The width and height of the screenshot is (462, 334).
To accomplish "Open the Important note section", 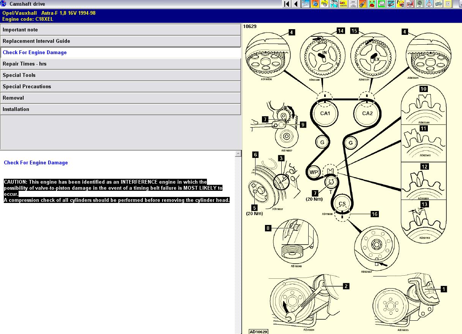I will coord(120,30).
